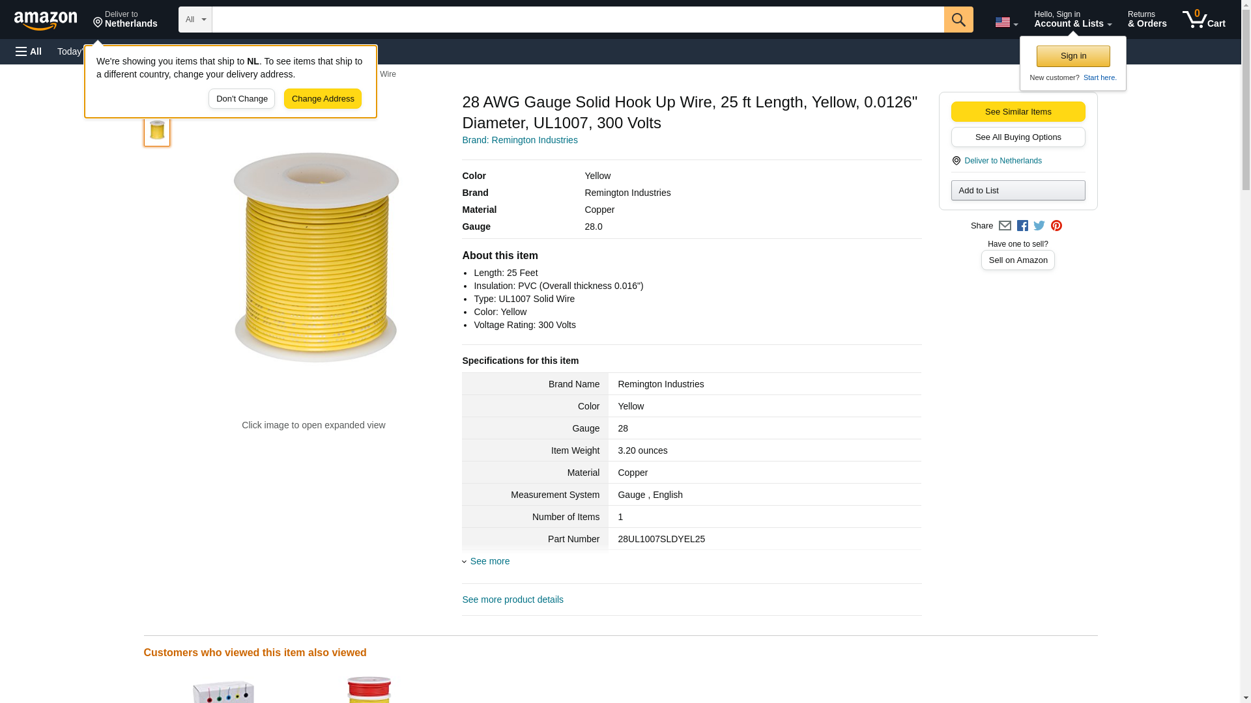
Task: Expand See more specifications
Action: click(489, 561)
